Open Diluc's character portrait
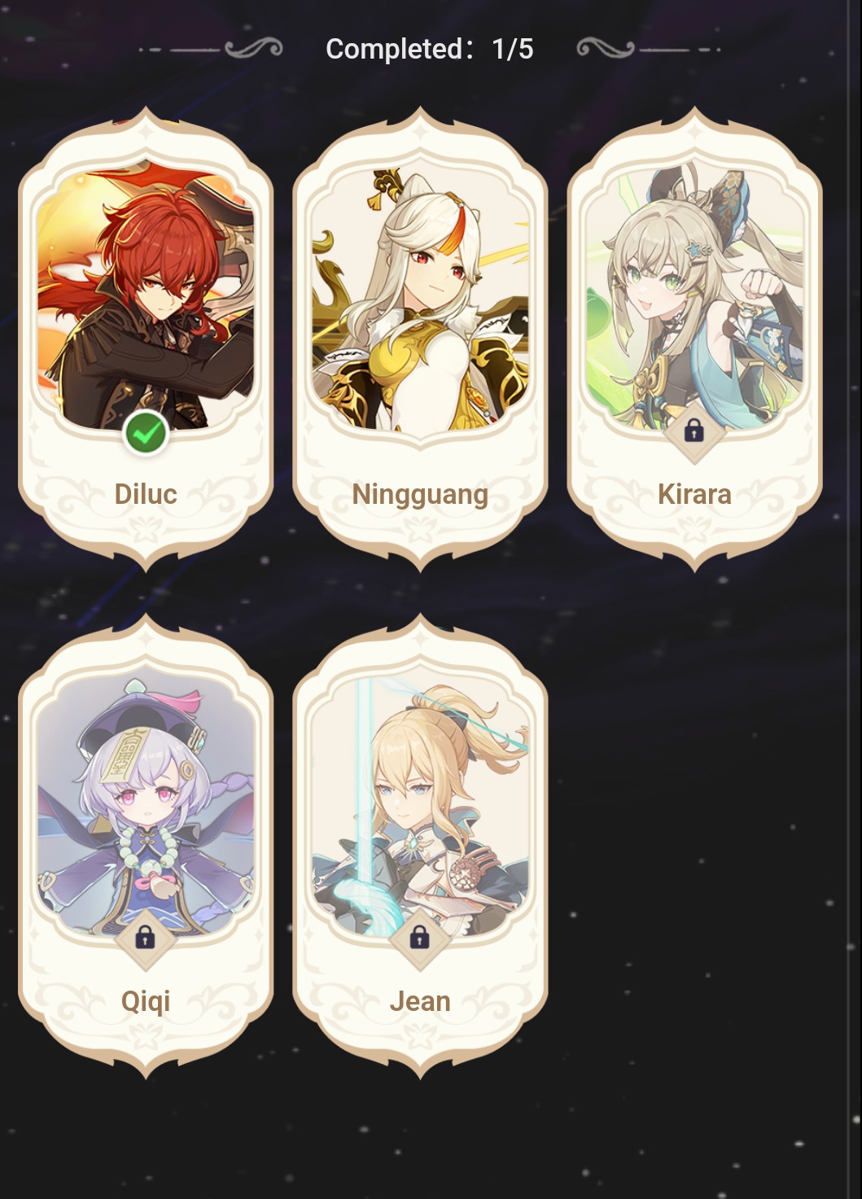The image size is (862, 1199). 146,300
